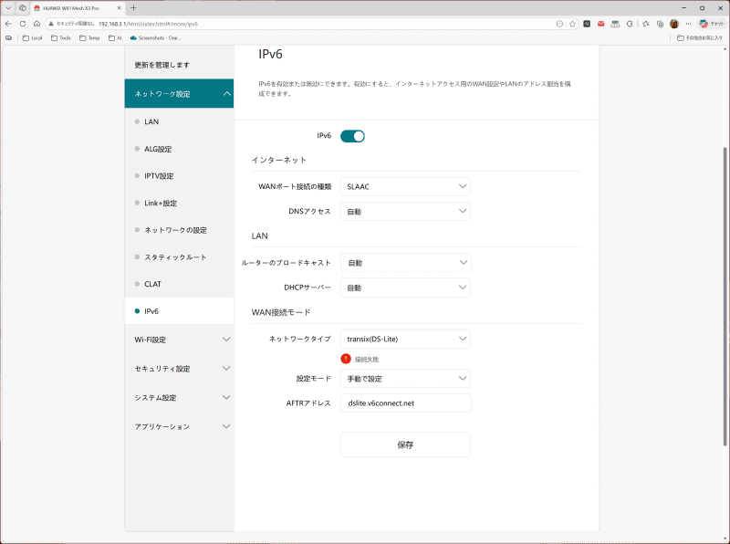Click the 保存 save button

tap(405, 445)
